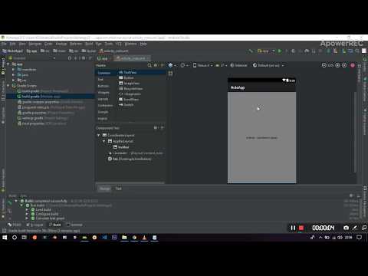Run the app with green play button
The width and height of the screenshot is (368, 276).
(280, 51)
